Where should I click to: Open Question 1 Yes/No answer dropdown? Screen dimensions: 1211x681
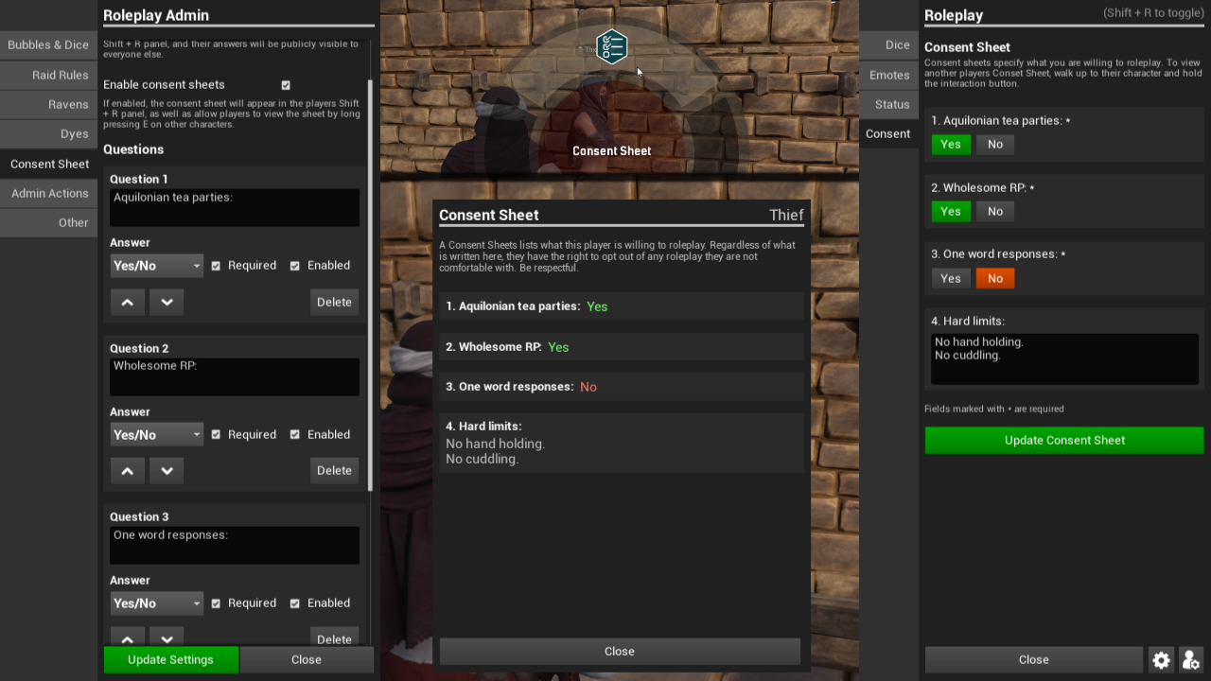coord(157,266)
